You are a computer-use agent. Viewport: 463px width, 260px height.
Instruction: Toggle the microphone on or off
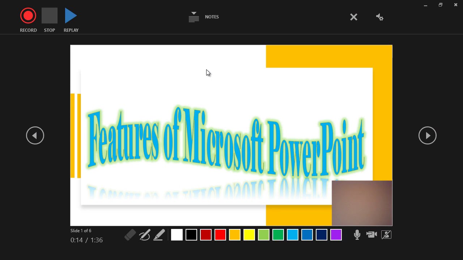(357, 235)
